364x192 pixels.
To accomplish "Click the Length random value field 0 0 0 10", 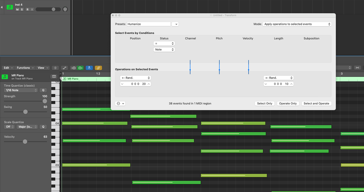I will [x=278, y=84].
